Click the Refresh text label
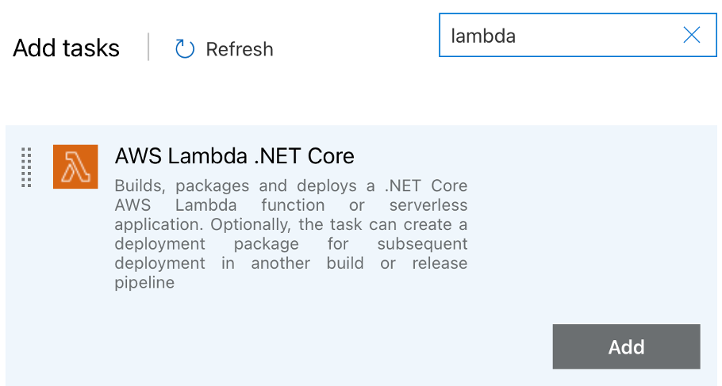 point(240,49)
